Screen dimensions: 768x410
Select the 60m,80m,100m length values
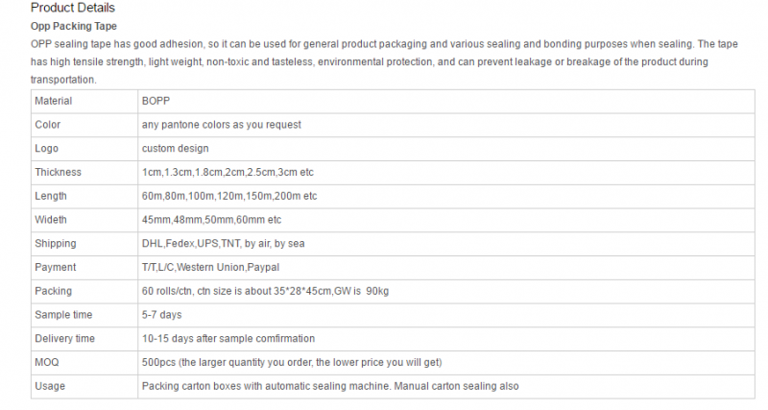[x=229, y=196]
